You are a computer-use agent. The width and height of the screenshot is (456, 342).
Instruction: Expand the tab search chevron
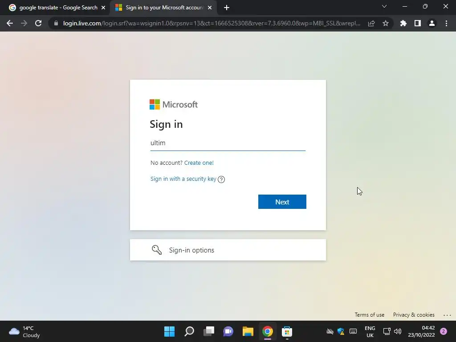pyautogui.click(x=384, y=6)
